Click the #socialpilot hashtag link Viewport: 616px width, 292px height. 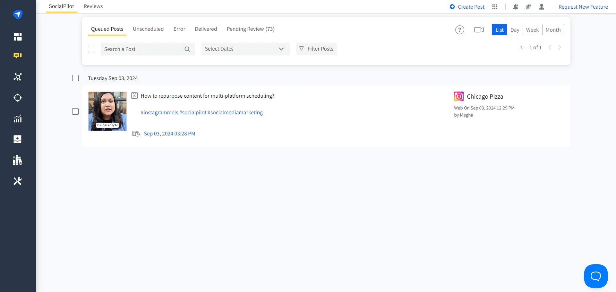[x=193, y=112]
